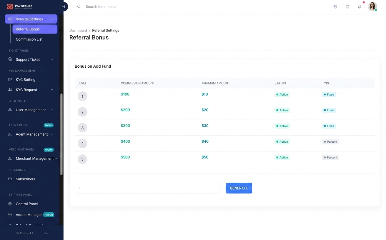
Task: Click the KYC Request icon
Action: pos(10,90)
